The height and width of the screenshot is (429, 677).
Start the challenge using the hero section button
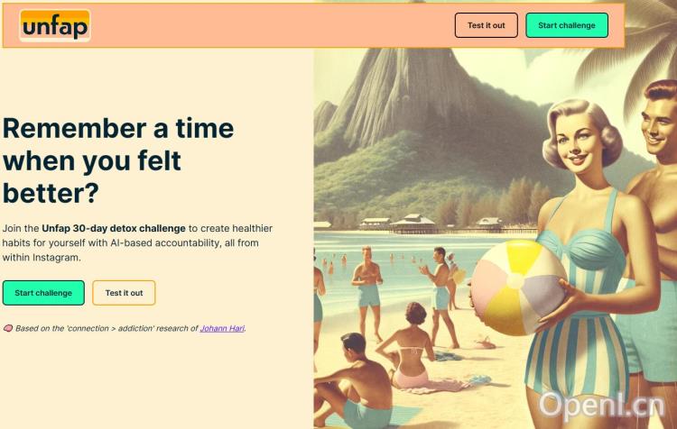tap(43, 293)
